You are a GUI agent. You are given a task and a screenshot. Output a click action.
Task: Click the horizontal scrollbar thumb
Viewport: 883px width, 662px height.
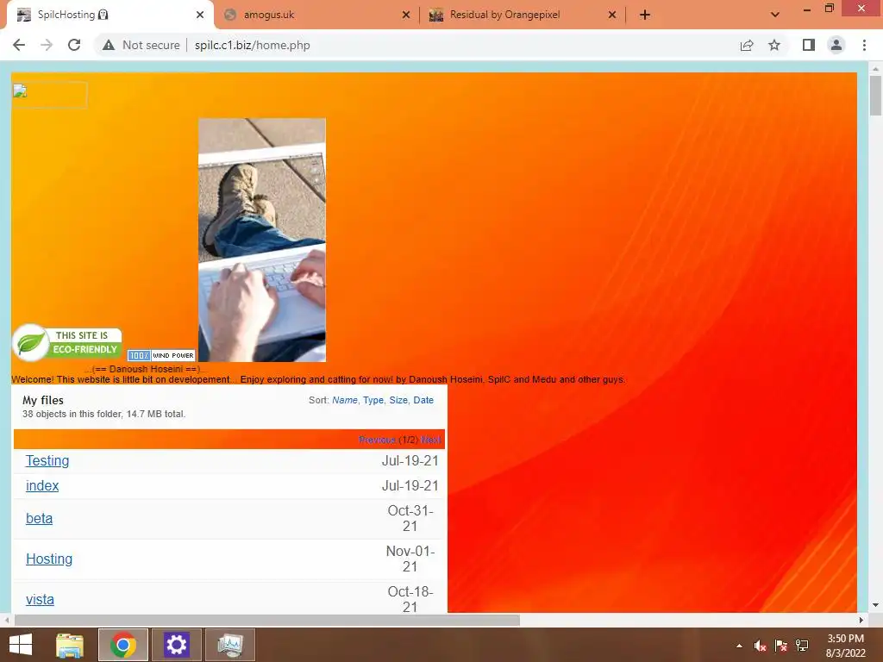pyautogui.click(x=267, y=621)
